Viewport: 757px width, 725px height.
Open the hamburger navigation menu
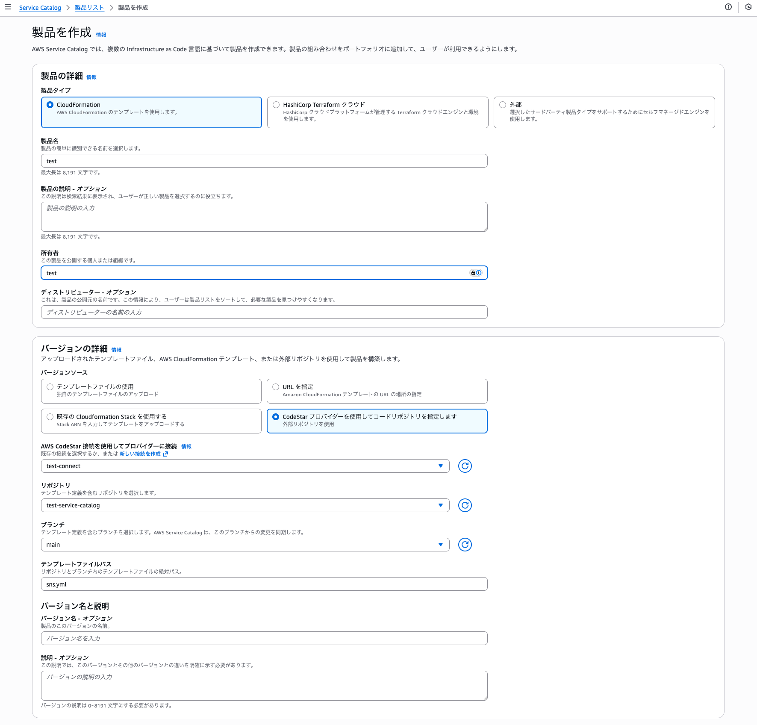click(8, 7)
